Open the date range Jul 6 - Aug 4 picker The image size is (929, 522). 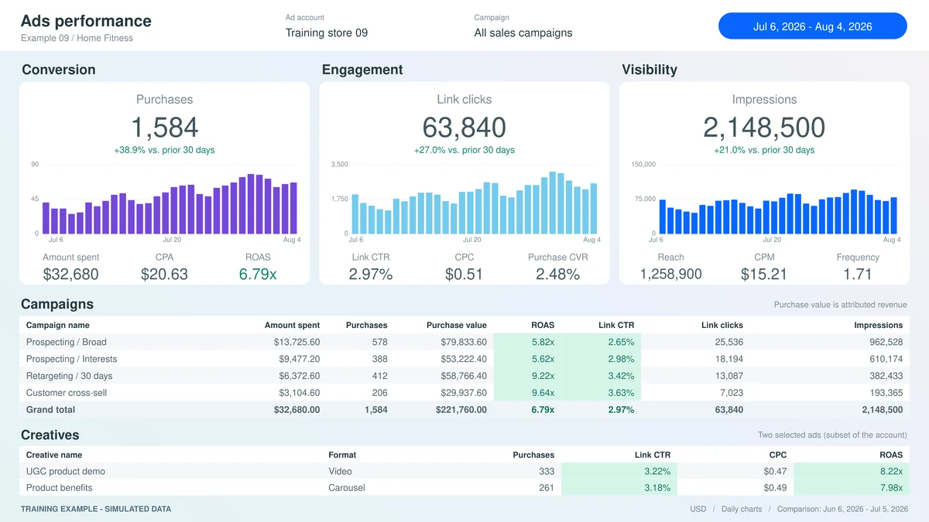coord(812,26)
